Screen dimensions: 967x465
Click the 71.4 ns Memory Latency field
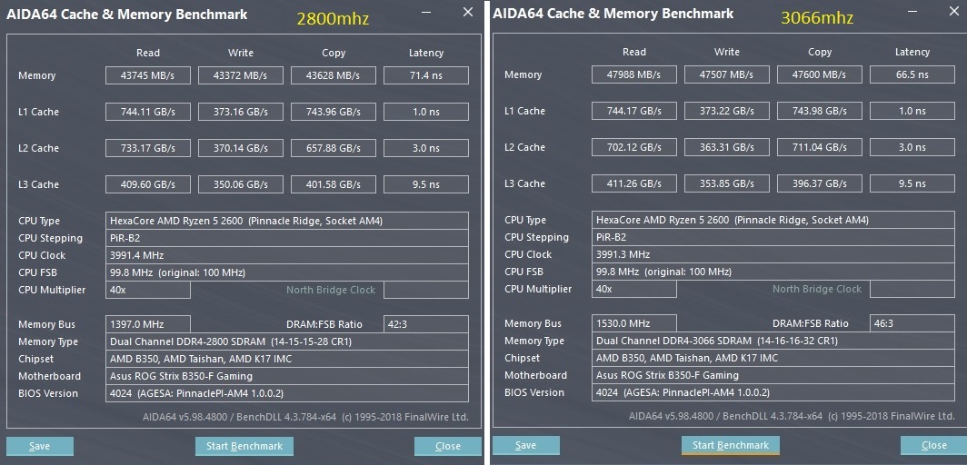point(425,75)
